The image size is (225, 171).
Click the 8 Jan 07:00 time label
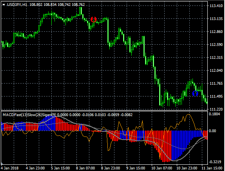coord(85,168)
